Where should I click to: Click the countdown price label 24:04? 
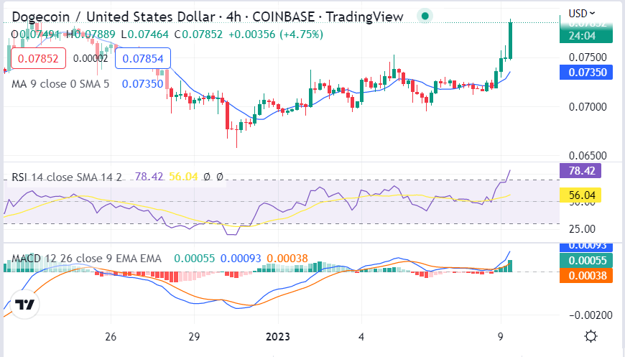586,35
